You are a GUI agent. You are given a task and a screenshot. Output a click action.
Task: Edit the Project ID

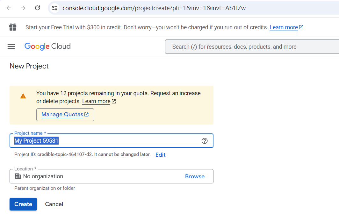(160, 155)
